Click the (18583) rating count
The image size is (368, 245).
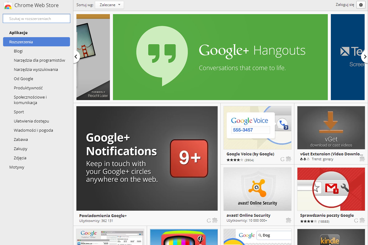[324, 221]
